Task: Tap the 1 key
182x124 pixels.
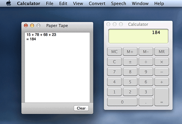Action: click(114, 92)
